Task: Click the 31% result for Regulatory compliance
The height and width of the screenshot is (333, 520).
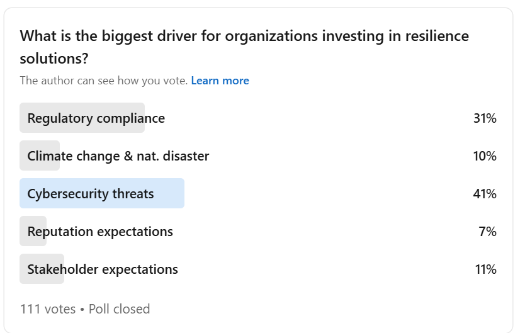Action: [x=485, y=118]
